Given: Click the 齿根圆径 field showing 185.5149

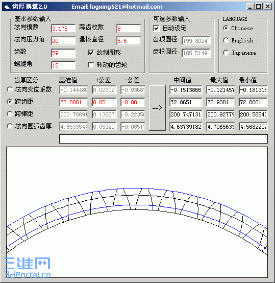Looking at the screenshot, I should coord(196,53).
